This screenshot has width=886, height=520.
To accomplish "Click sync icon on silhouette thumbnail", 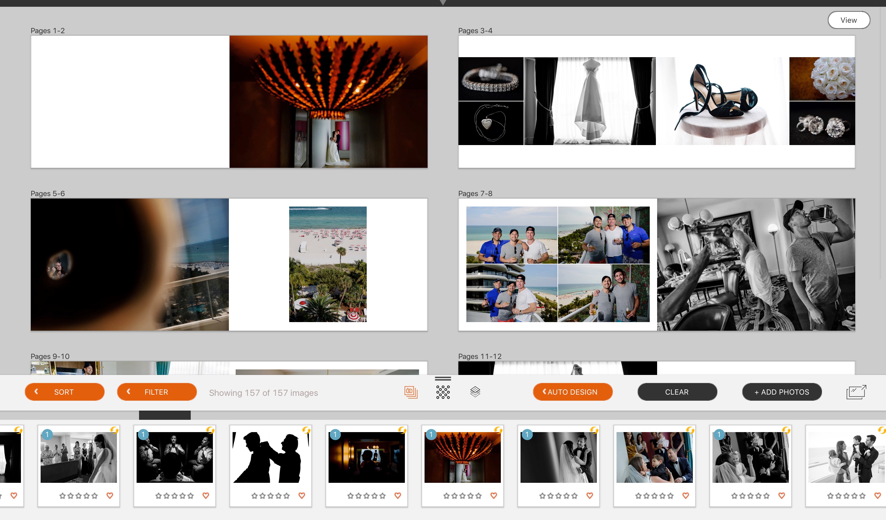I will [306, 430].
